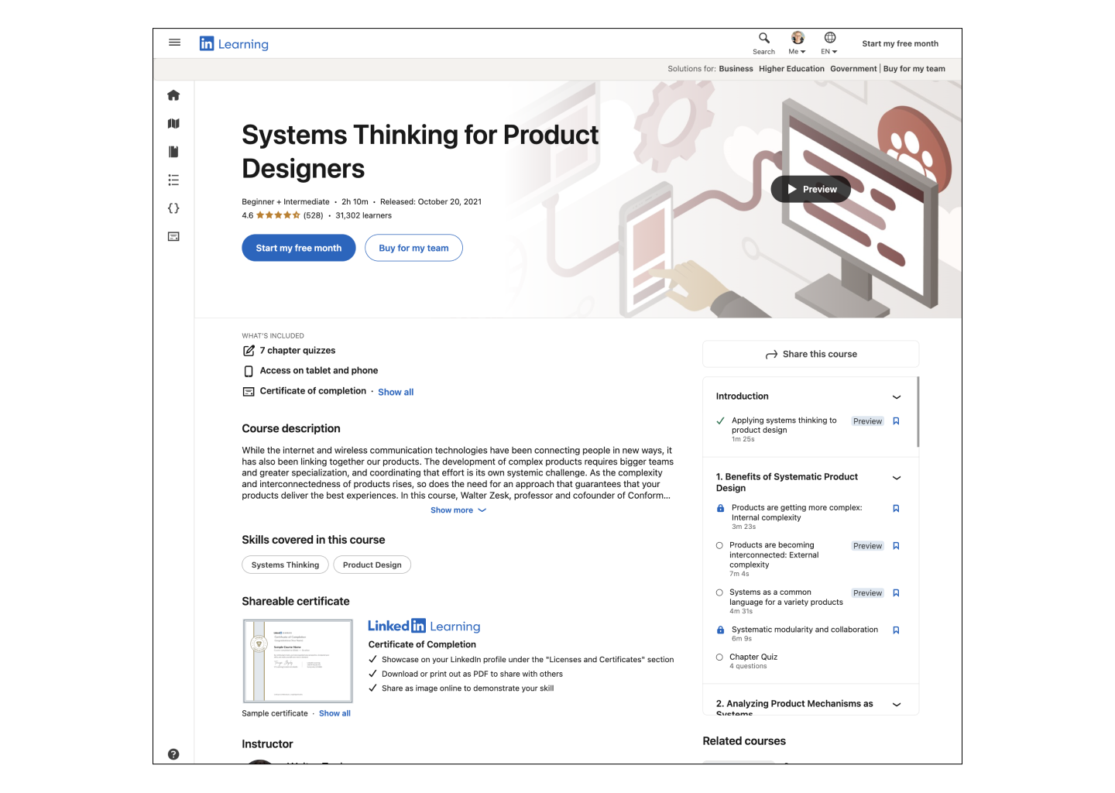Click the star rating next to 4.6

[x=278, y=215]
